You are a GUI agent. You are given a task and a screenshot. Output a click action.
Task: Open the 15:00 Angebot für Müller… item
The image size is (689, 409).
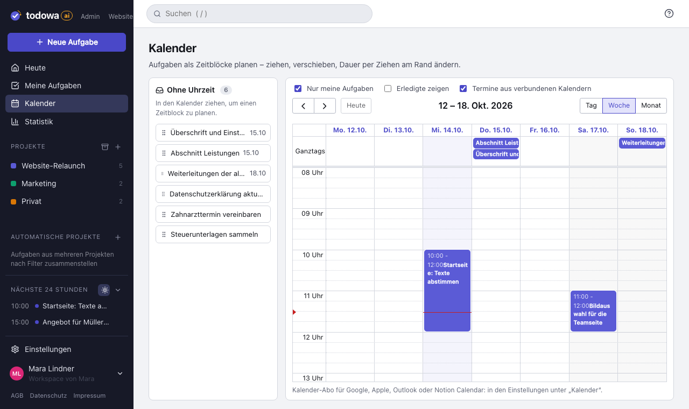pos(67,322)
